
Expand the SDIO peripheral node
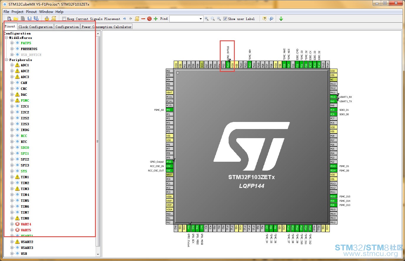click(x=12, y=148)
